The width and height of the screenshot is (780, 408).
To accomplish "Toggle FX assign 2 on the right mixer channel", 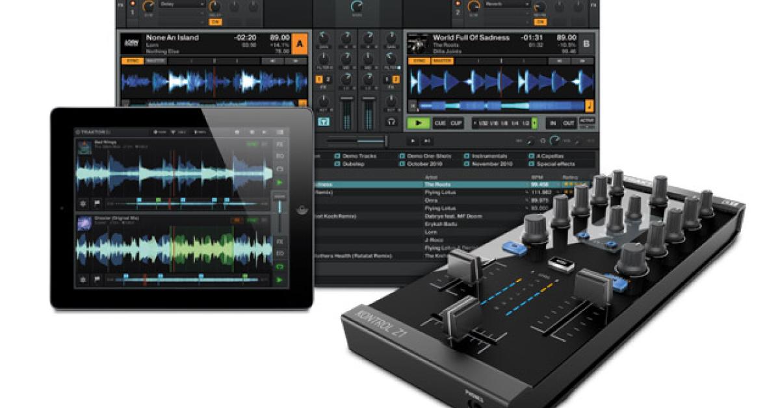I will click(x=396, y=79).
